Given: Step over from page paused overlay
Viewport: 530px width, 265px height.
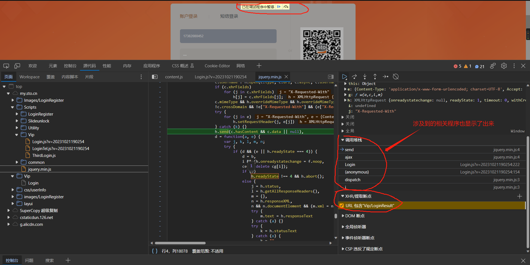Looking at the screenshot, I should point(286,7).
